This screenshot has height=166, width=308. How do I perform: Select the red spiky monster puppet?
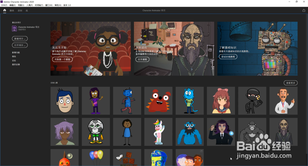point(158,101)
